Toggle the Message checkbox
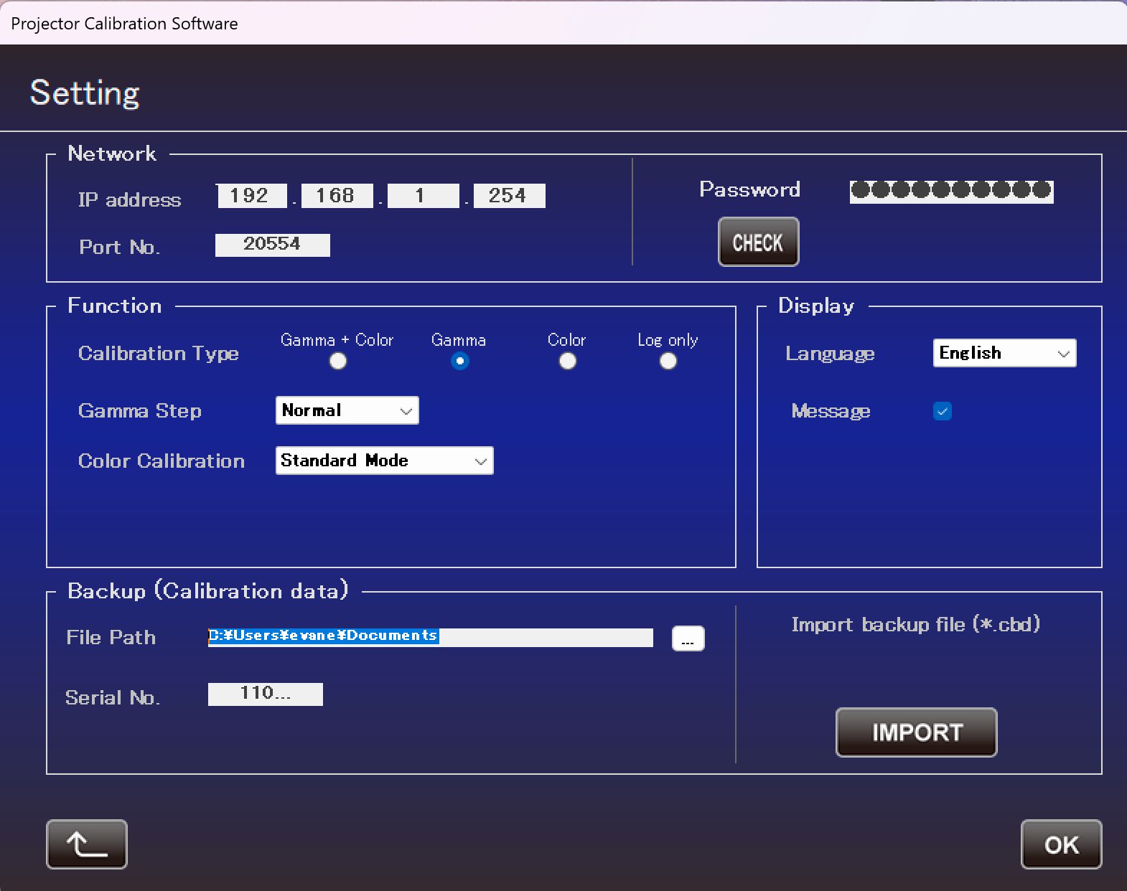This screenshot has height=891, width=1127. pos(943,411)
